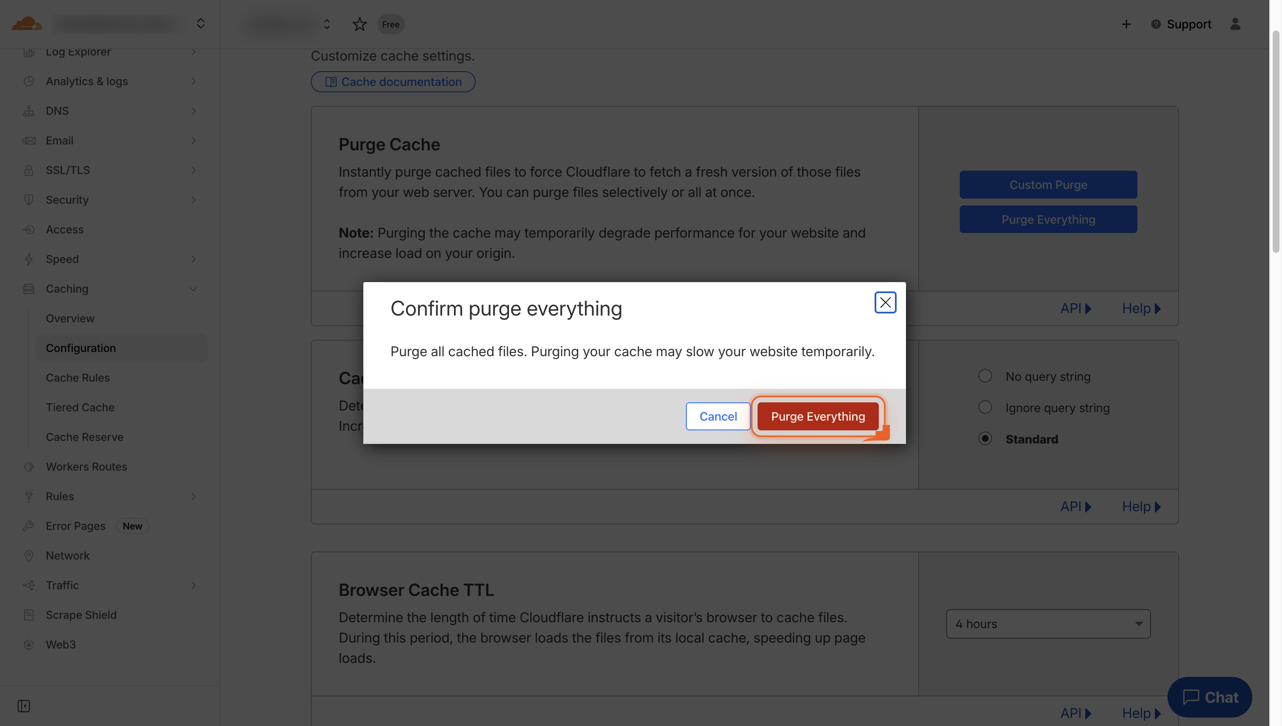Viewport: 1282px width, 726px height.
Task: Select the Standard caching level
Action: 985,438
